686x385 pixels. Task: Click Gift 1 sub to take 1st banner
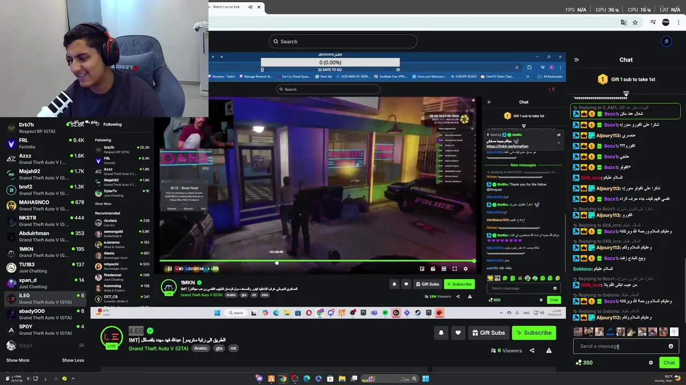point(626,79)
